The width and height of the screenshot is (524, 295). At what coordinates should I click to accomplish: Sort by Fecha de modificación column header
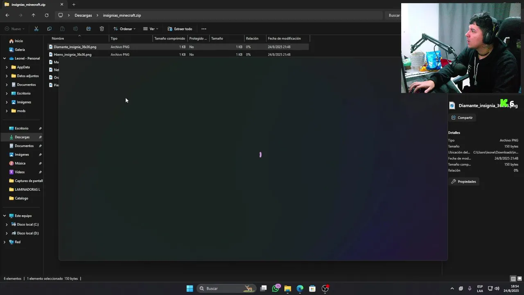click(x=288, y=39)
